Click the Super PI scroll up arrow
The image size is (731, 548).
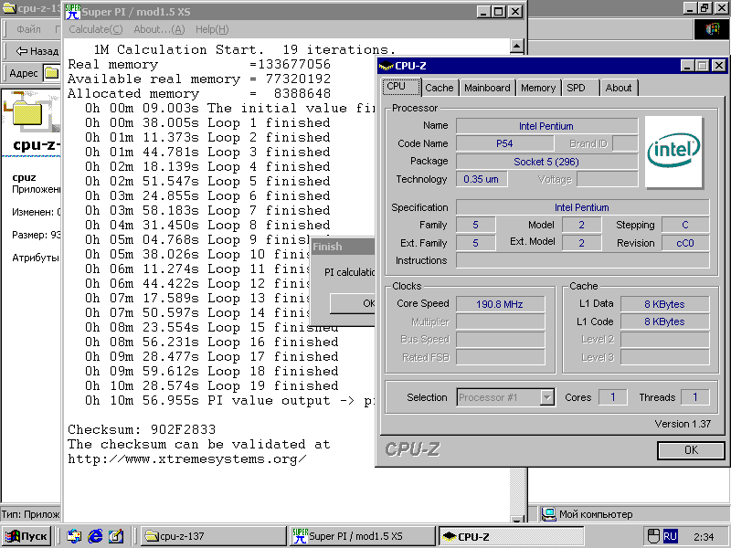516,47
